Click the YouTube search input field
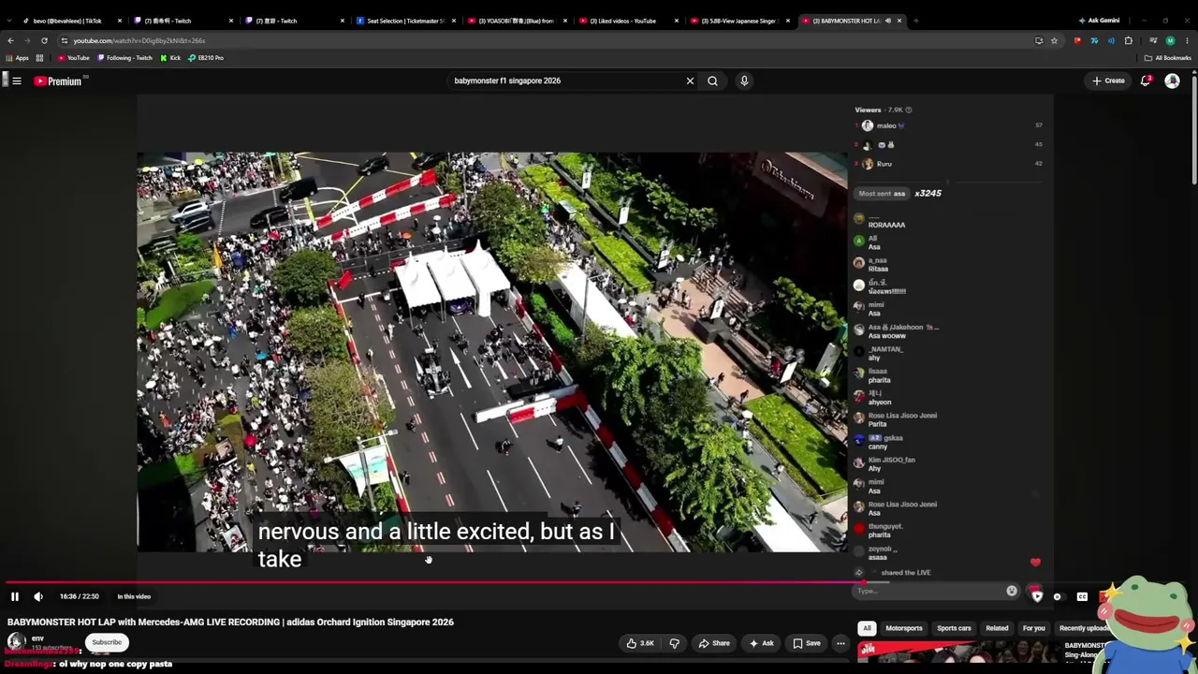 [x=566, y=81]
